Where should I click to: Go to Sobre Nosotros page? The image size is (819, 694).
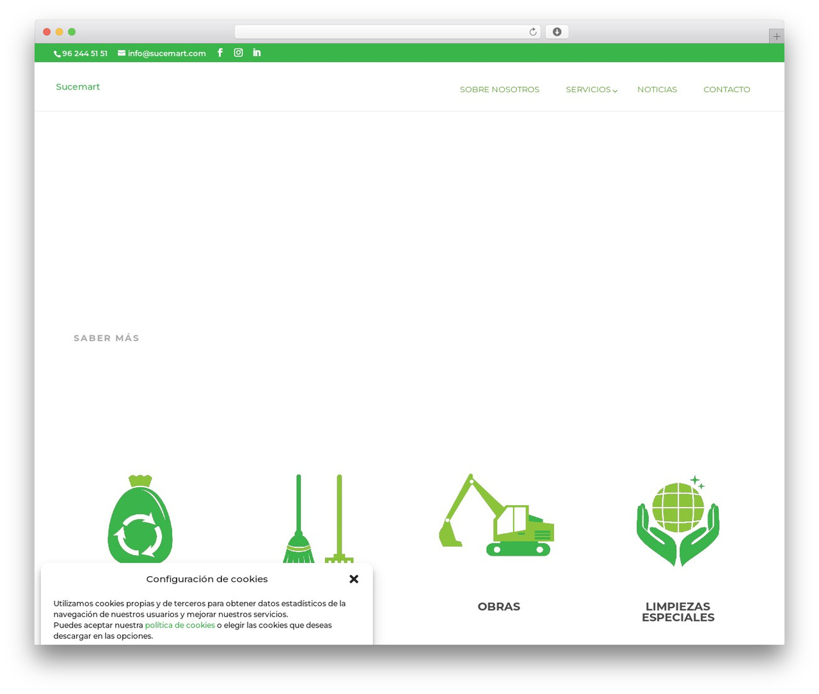pos(500,90)
